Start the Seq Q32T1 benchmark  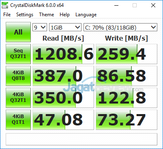(18, 54)
